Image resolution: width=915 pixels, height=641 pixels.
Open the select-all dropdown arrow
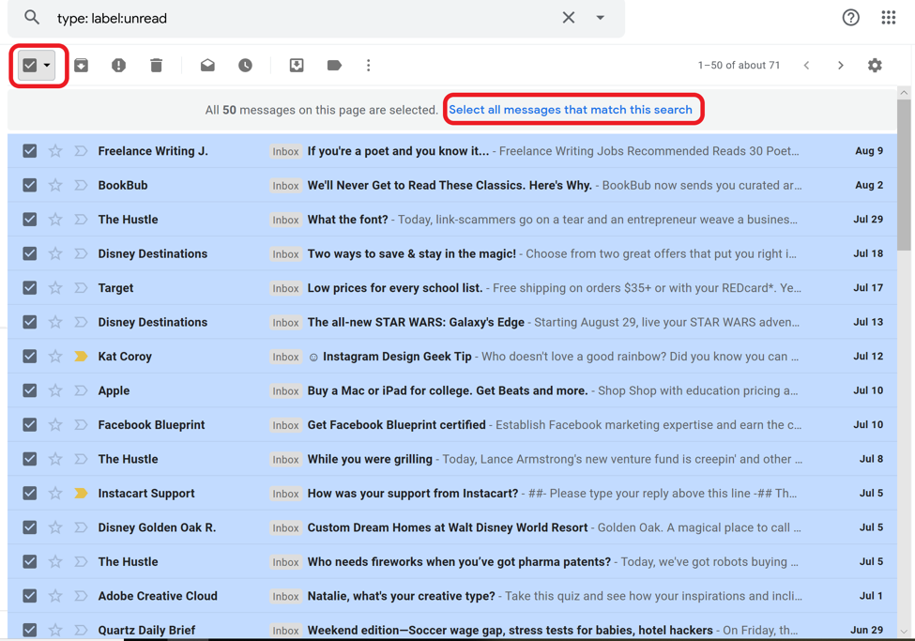click(x=48, y=66)
